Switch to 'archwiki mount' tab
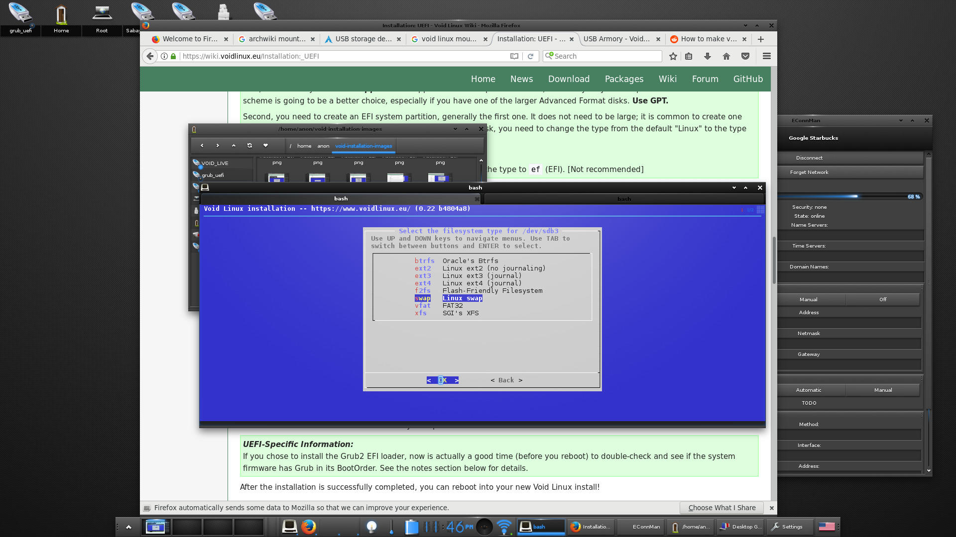 pos(277,39)
